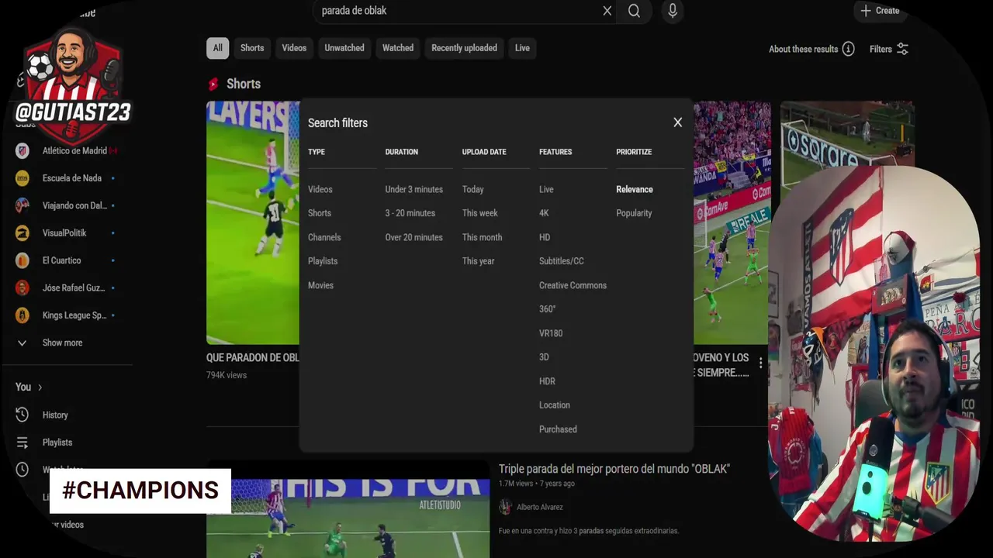Open El Cuartico channel avatar
Image resolution: width=993 pixels, height=558 pixels.
22,260
